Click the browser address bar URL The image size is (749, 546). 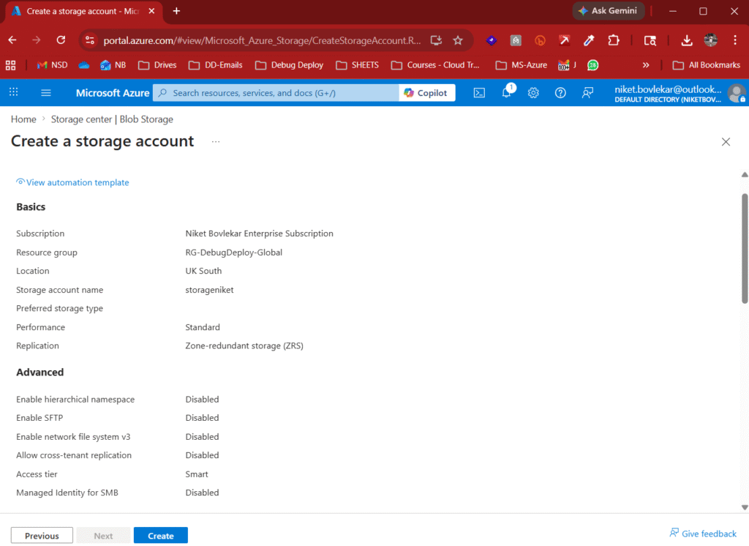click(262, 41)
